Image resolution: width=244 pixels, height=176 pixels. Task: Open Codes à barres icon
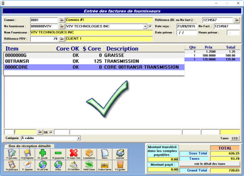pos(105,166)
